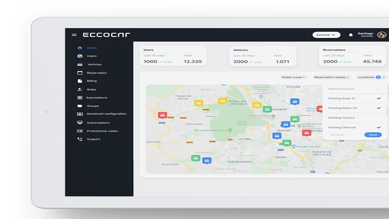Open the Power Level filter
389x219 pixels.
293,78
